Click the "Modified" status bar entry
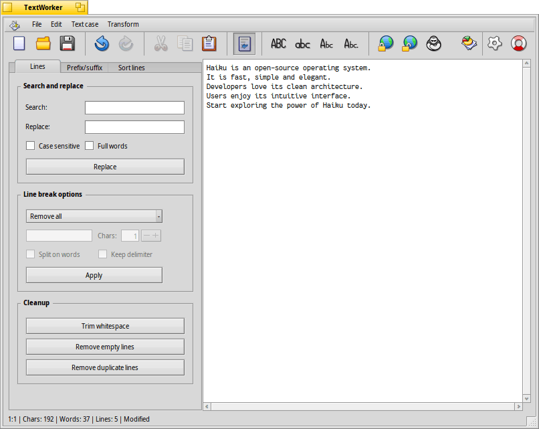 pos(136,419)
